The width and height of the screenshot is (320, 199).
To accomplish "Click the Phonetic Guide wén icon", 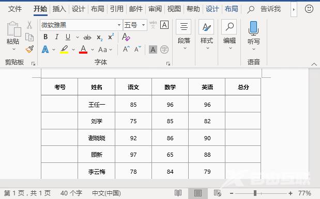I will 153,25.
